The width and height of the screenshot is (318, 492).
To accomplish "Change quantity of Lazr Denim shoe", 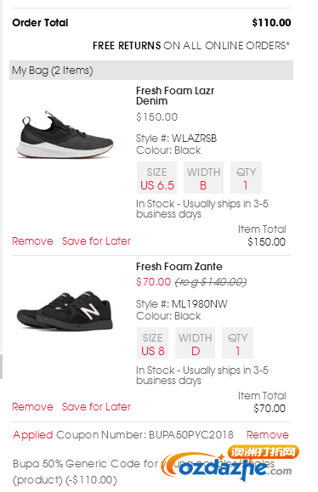I will [x=246, y=178].
